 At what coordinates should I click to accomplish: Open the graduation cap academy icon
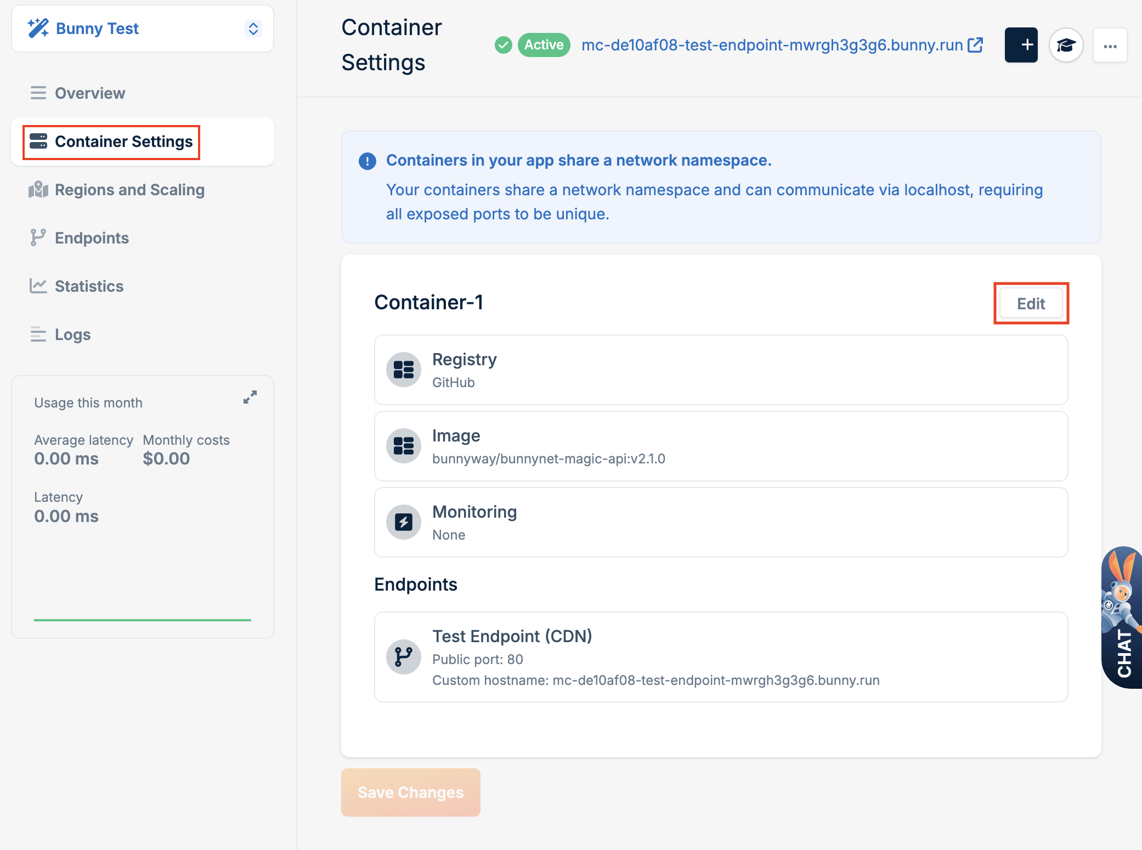coord(1066,45)
